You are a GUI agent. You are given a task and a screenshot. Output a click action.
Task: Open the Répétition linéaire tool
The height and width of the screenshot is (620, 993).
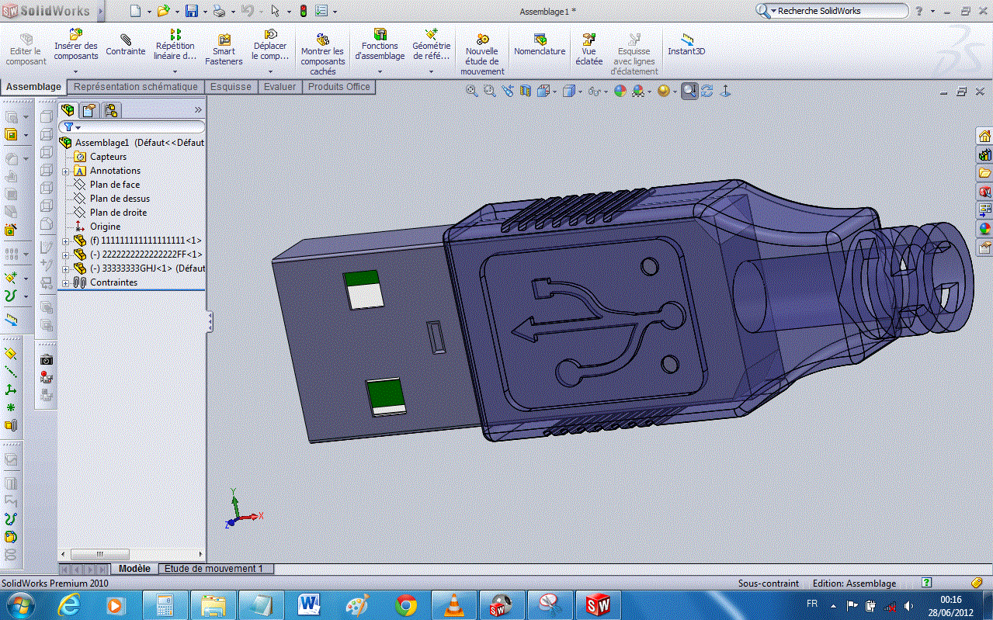175,45
